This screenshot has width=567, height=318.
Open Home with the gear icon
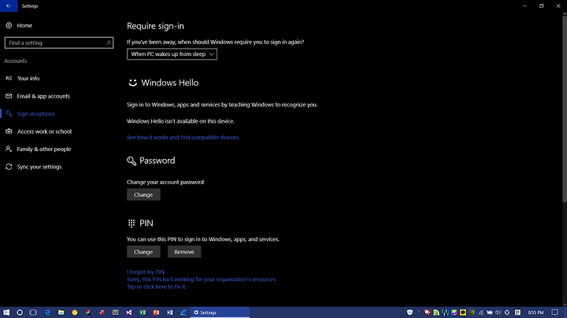(9, 25)
